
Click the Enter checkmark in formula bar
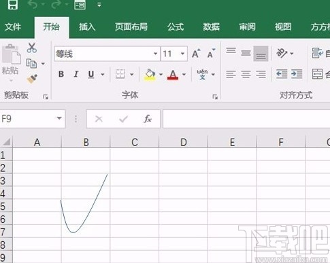click(x=123, y=119)
